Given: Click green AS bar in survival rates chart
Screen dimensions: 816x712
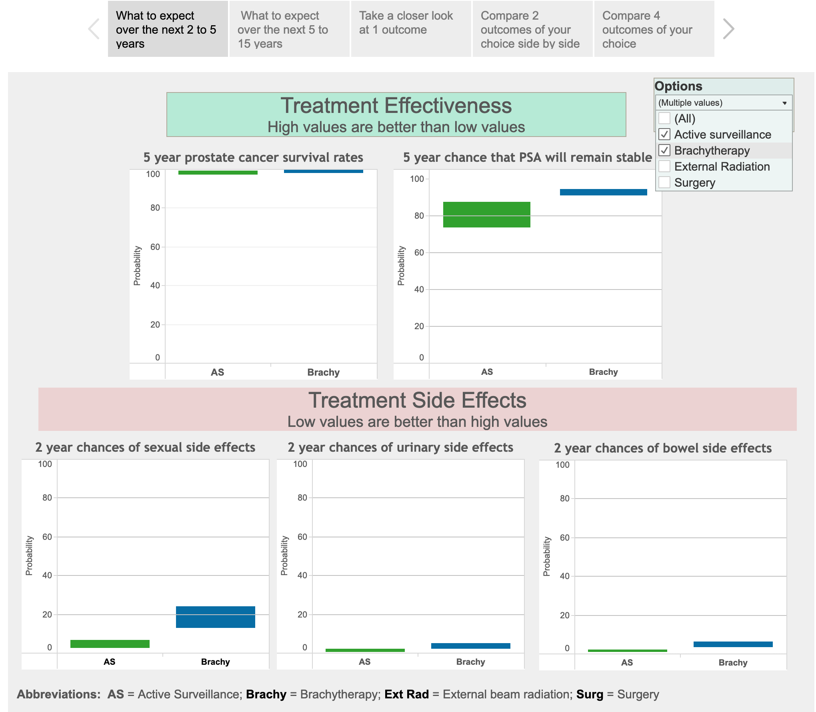Looking at the screenshot, I should click(218, 173).
